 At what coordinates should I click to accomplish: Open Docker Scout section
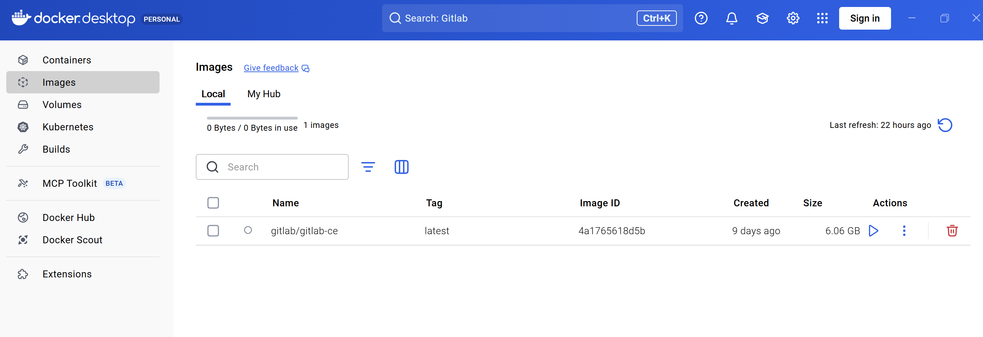[83, 240]
